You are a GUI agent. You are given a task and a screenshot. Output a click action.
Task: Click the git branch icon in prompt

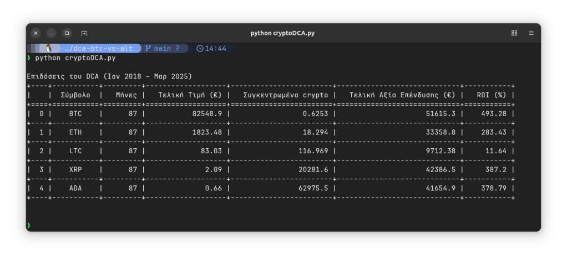point(148,49)
